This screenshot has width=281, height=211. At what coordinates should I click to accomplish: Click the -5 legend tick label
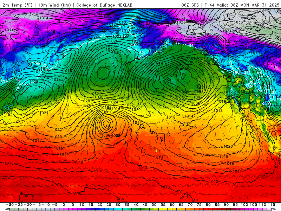[x=55, y=205]
